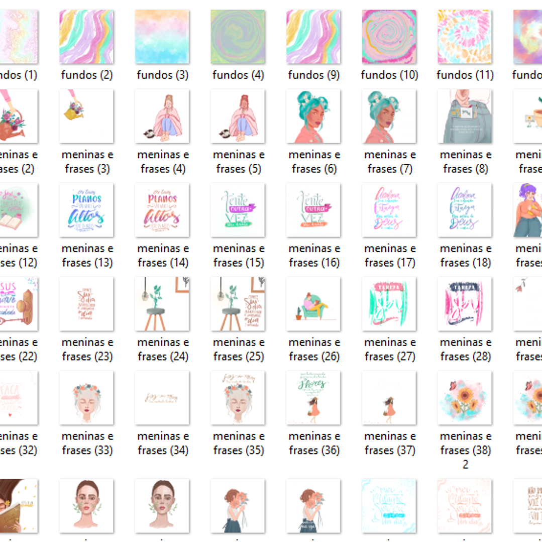This screenshot has width=542, height=542.
Task: Open meninas e frases (3) watering can image
Action: (x=86, y=116)
